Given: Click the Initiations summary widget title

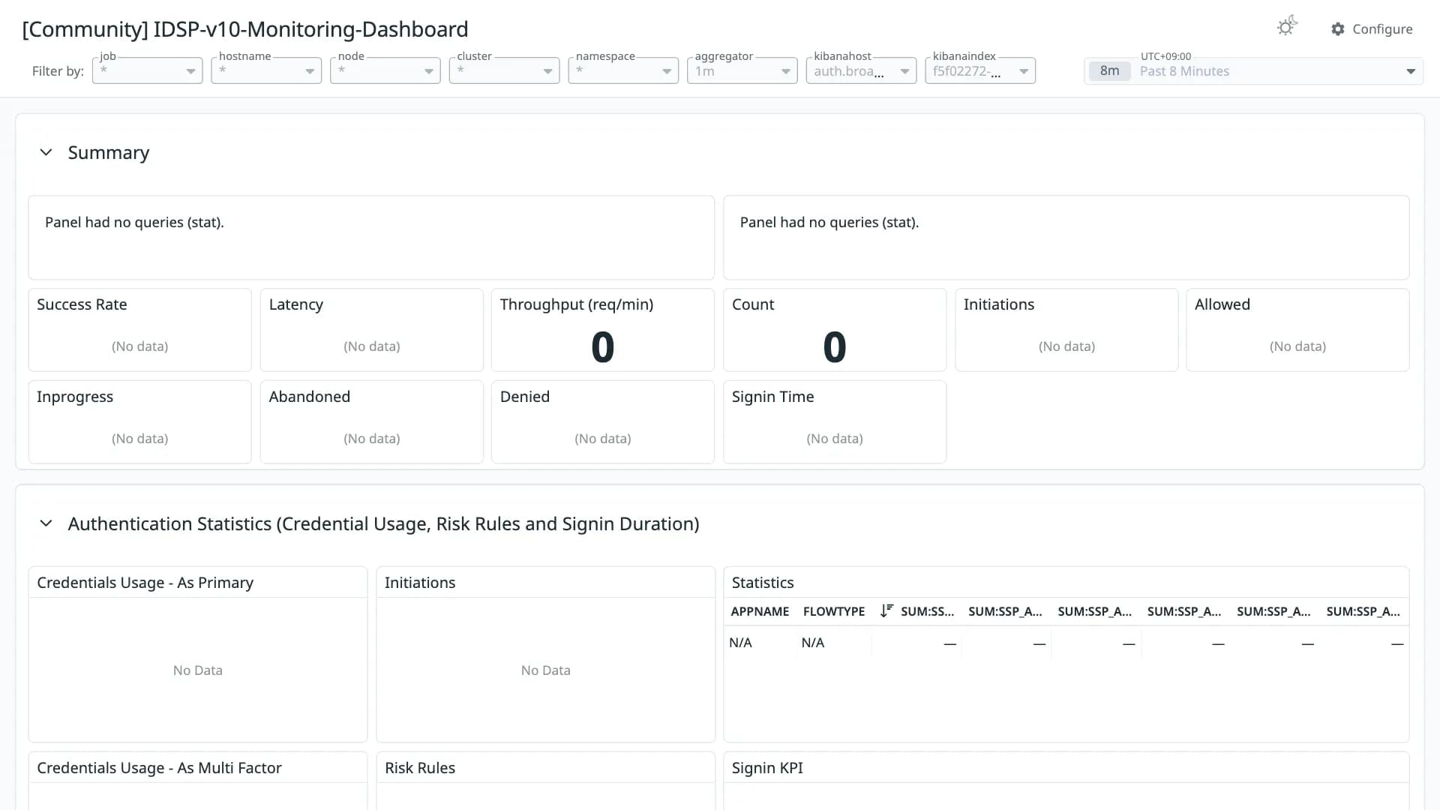Looking at the screenshot, I should (999, 304).
